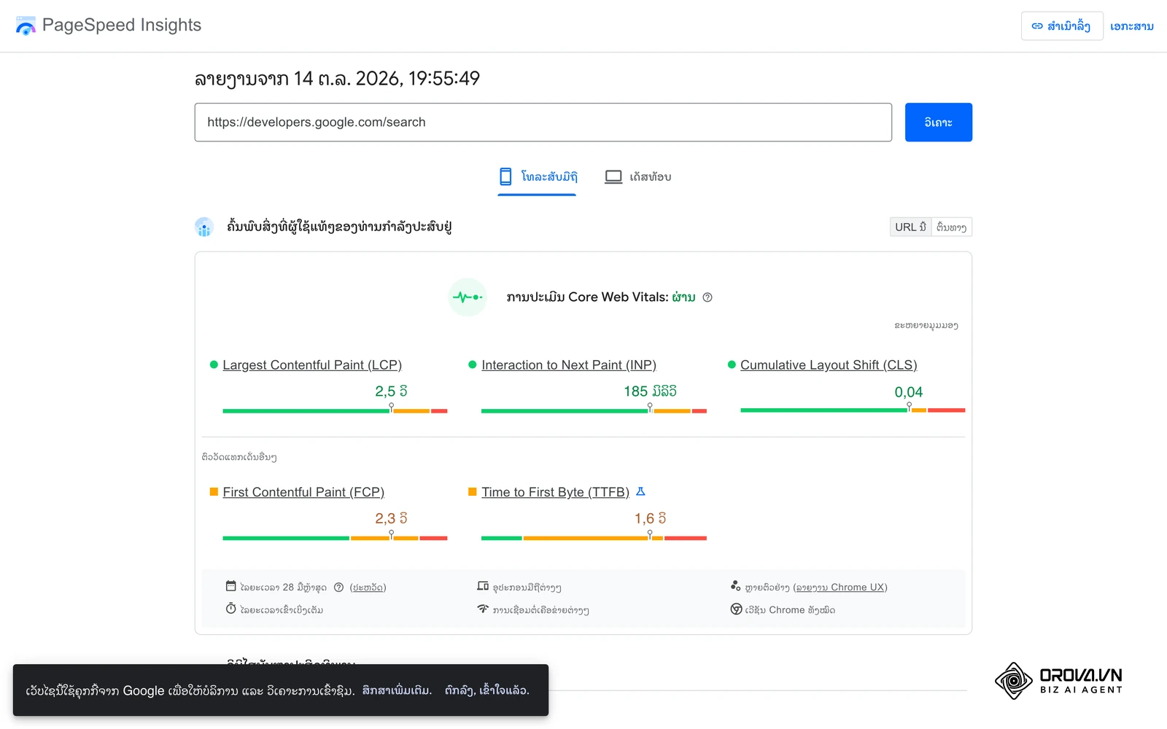Click help icon beside Core Web Vitals assessment
The image size is (1167, 729).
pyautogui.click(x=707, y=297)
